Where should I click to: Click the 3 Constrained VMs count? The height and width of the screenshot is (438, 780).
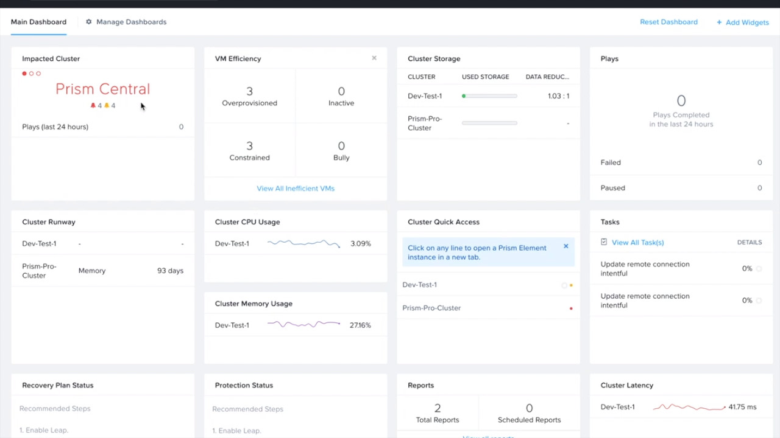pyautogui.click(x=249, y=146)
